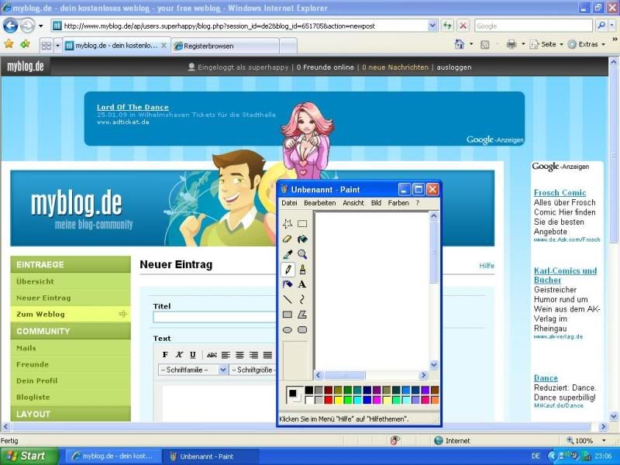
Task: Open the Ansicht menu in Paint
Action: point(353,203)
